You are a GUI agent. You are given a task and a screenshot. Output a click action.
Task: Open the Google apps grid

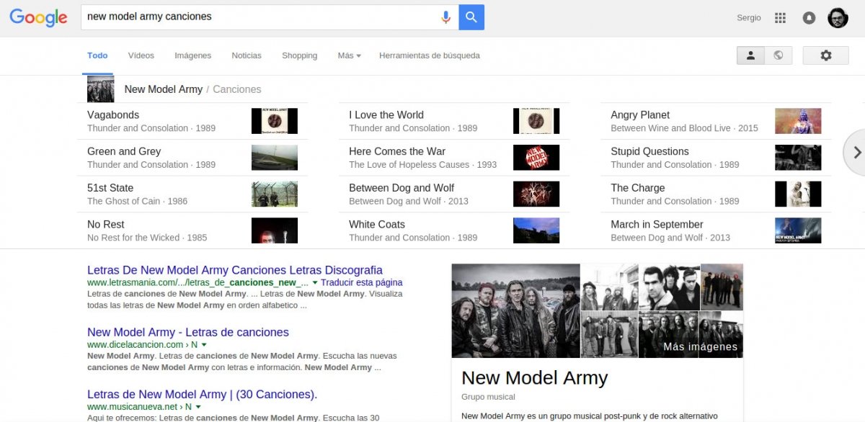click(x=780, y=18)
